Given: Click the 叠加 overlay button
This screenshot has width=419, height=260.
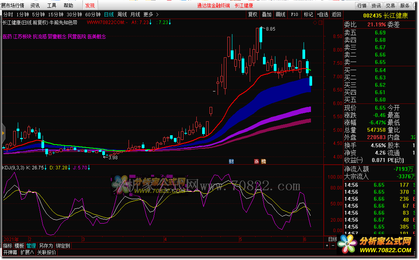Looking at the screenshot, I should coord(267,14).
